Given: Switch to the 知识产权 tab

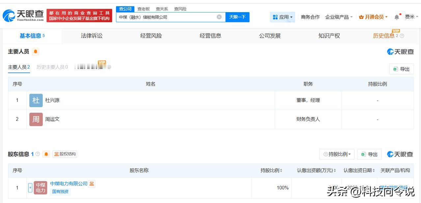Looking at the screenshot, I should pyautogui.click(x=329, y=36).
